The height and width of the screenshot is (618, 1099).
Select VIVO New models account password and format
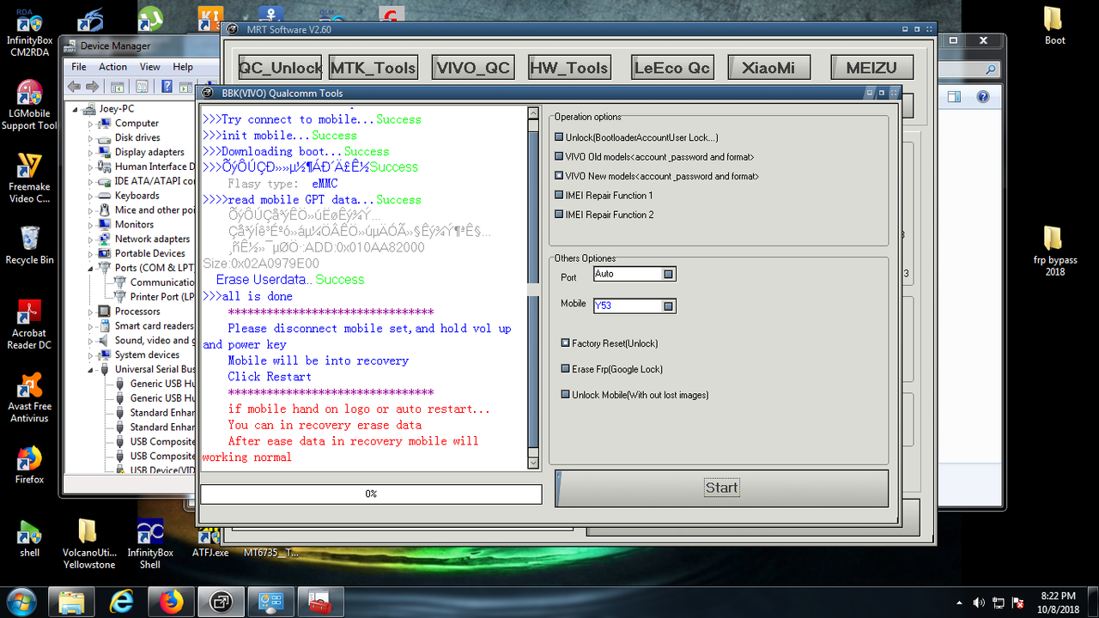(x=559, y=176)
